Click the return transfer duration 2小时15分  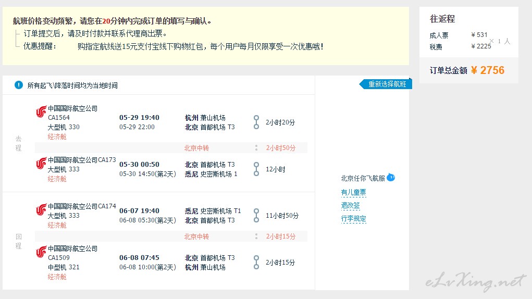point(280,236)
